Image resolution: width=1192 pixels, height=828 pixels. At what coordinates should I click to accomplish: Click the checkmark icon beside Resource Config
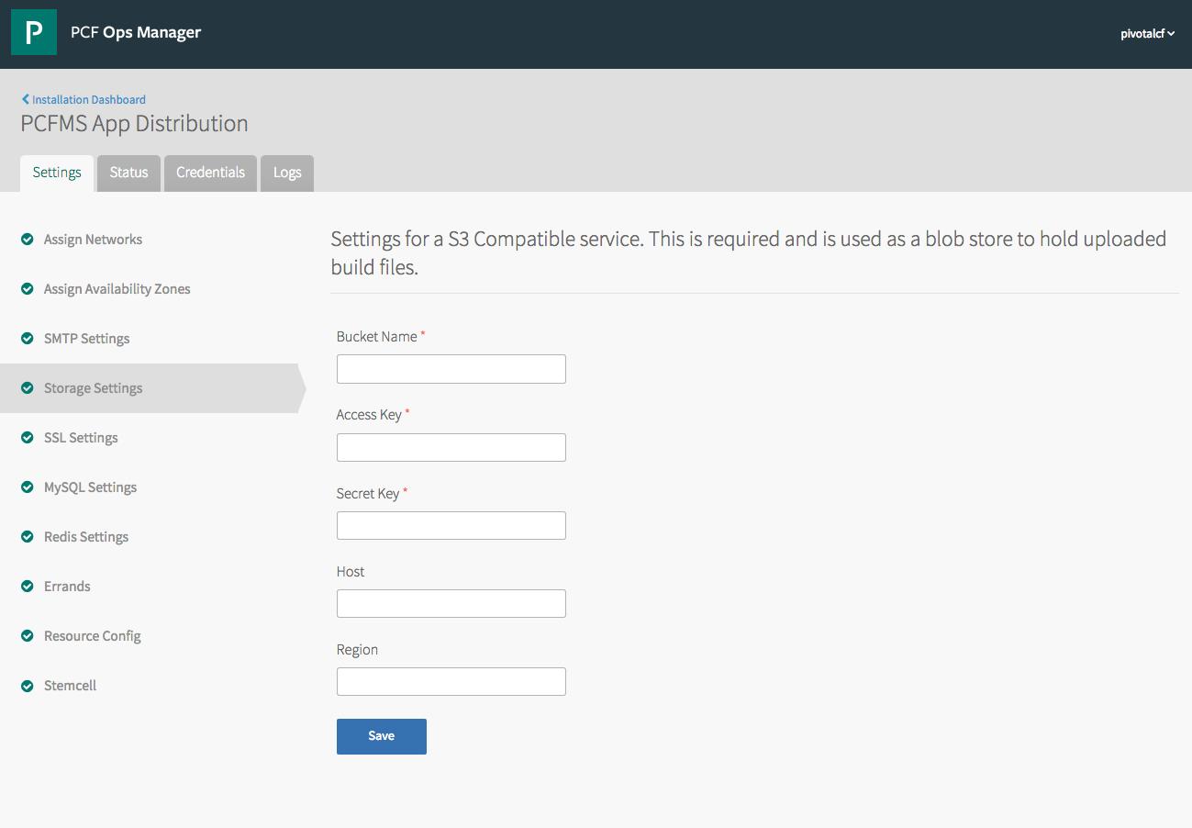click(x=28, y=636)
